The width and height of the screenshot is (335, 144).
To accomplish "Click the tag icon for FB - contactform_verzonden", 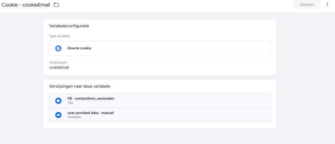I will (x=58, y=101).
